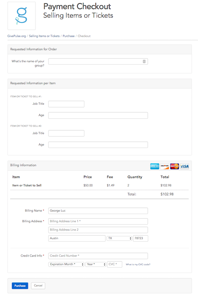Click the autofill icon in group name field
The width and height of the screenshot is (198, 299).
pyautogui.click(x=144, y=61)
